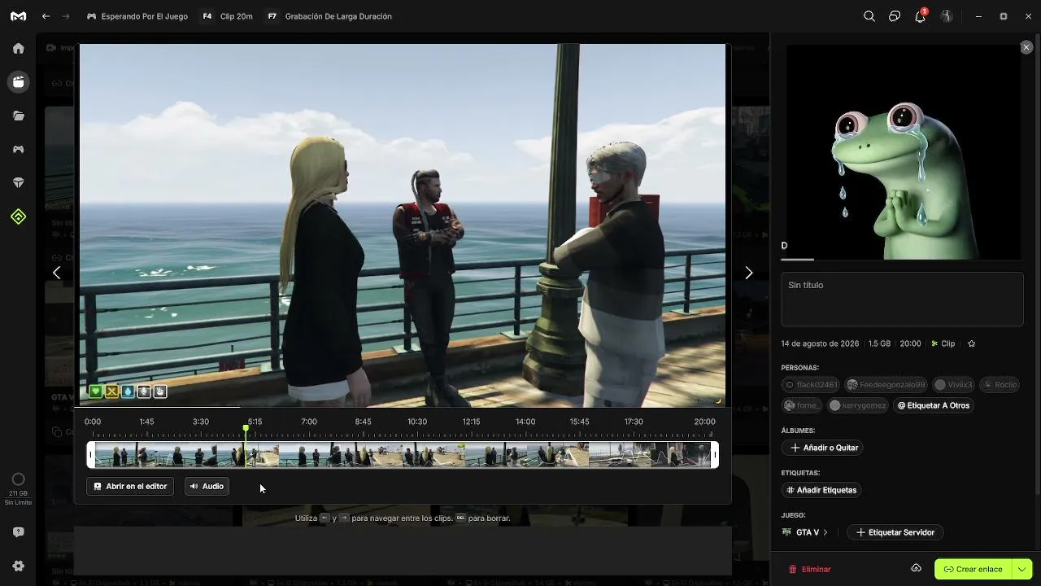
Task: Click Esperando Por El Juego status
Action: (137, 16)
